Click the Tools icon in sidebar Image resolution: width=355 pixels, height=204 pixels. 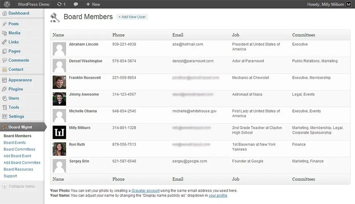tap(5, 108)
